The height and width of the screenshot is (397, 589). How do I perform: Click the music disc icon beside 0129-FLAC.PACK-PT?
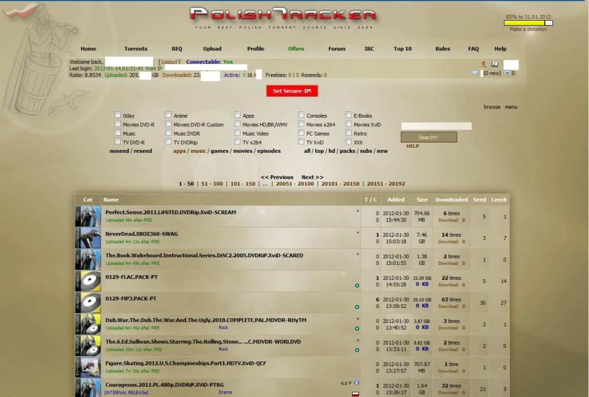(88, 281)
